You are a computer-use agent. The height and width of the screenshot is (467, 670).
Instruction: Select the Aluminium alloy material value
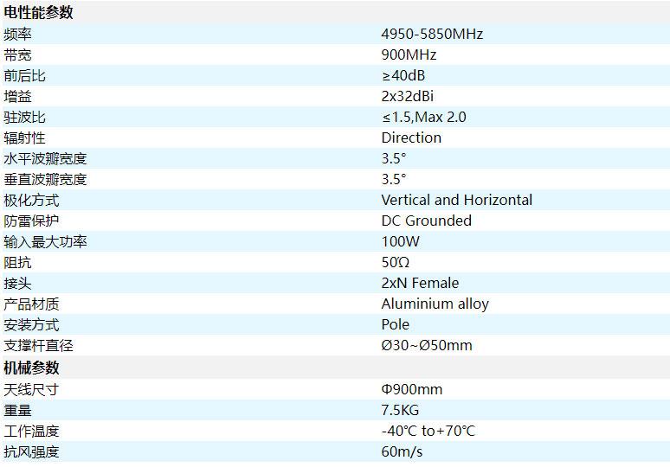click(435, 304)
